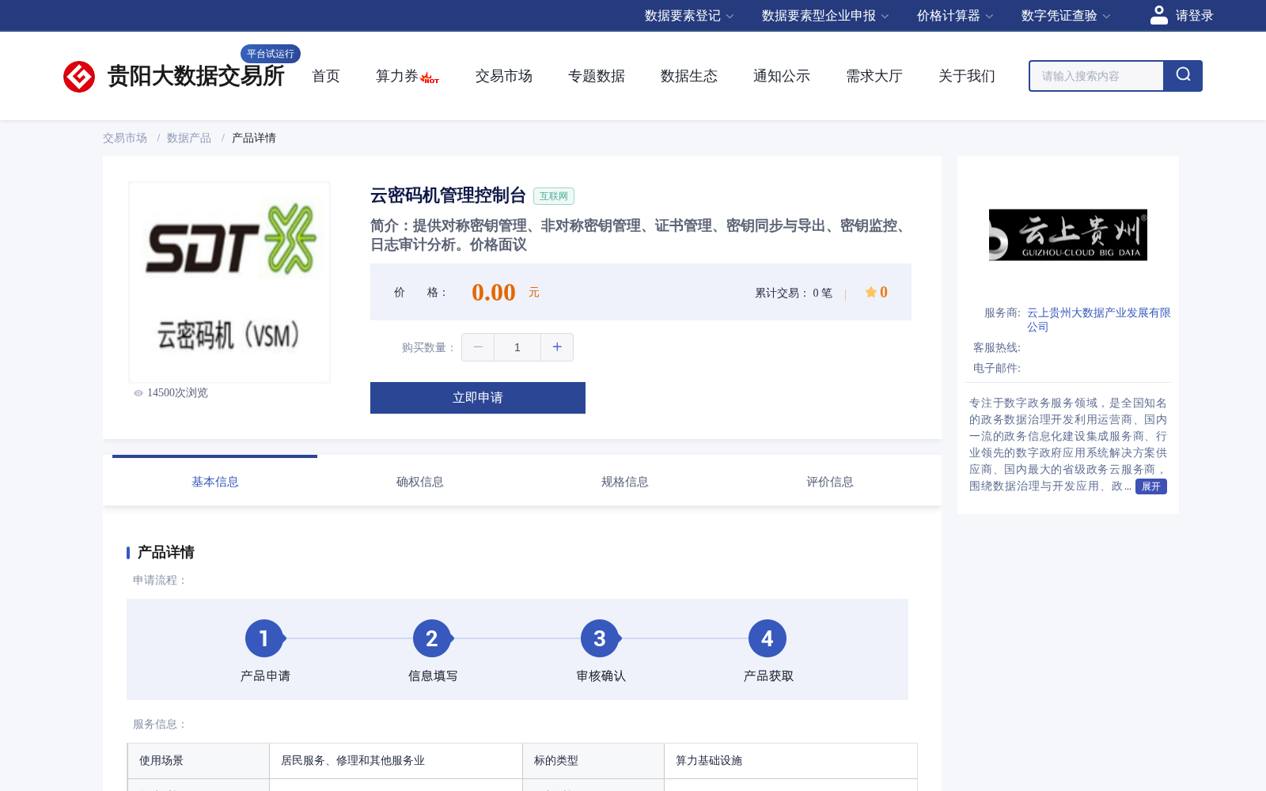Click step 3 circle 审核确认

tap(600, 638)
